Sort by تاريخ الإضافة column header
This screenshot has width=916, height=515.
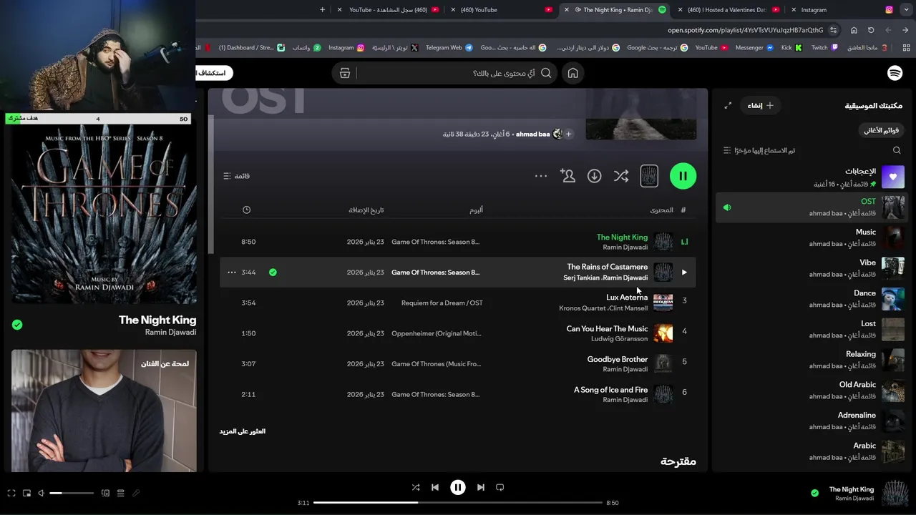click(x=366, y=210)
